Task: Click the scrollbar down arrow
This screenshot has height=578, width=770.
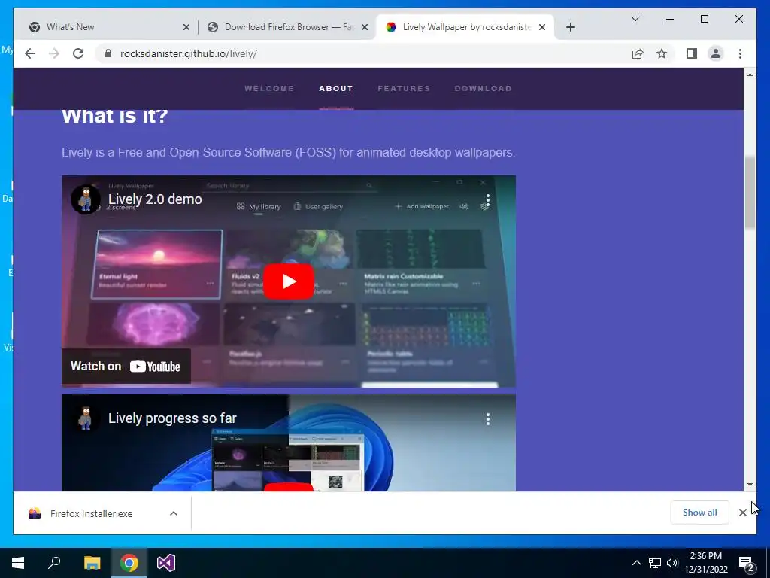Action: point(750,485)
